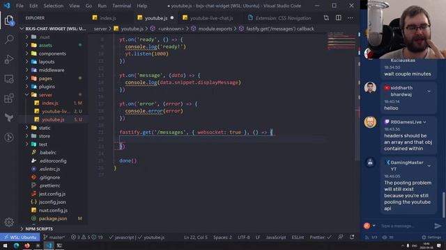Image resolution: width=446 pixels, height=250 pixels.
Task: Open Windows Start menu
Action: tap(5, 245)
